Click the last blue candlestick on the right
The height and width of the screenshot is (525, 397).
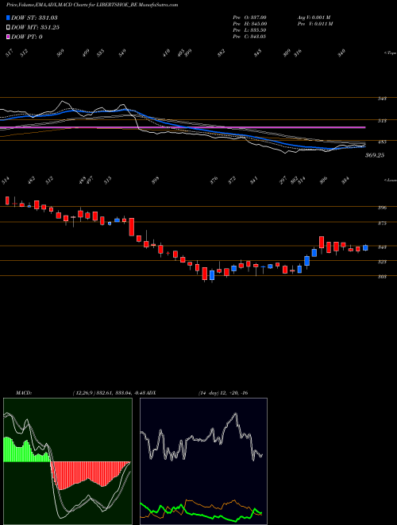pos(365,247)
